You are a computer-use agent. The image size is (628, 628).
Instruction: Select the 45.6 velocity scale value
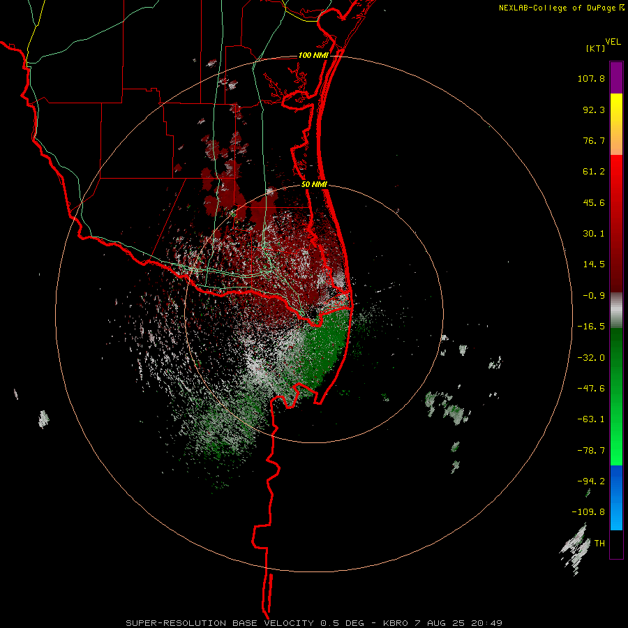[x=594, y=202]
